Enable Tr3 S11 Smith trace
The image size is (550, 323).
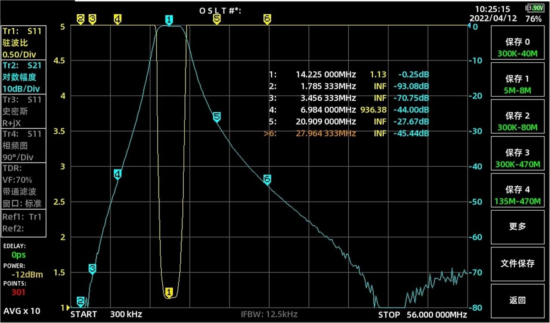(23, 111)
